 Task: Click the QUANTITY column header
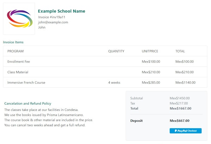click(x=116, y=51)
